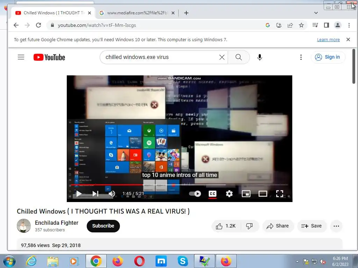Click the page vertical scrollbar
The width and height of the screenshot is (358, 268).
(x=354, y=66)
